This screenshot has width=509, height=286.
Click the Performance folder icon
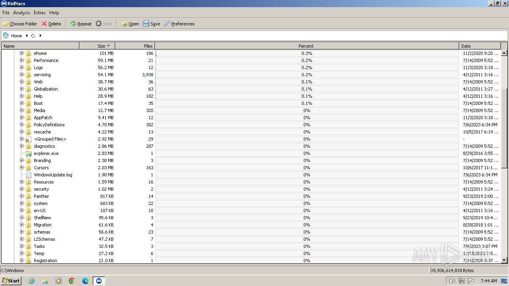click(x=28, y=60)
